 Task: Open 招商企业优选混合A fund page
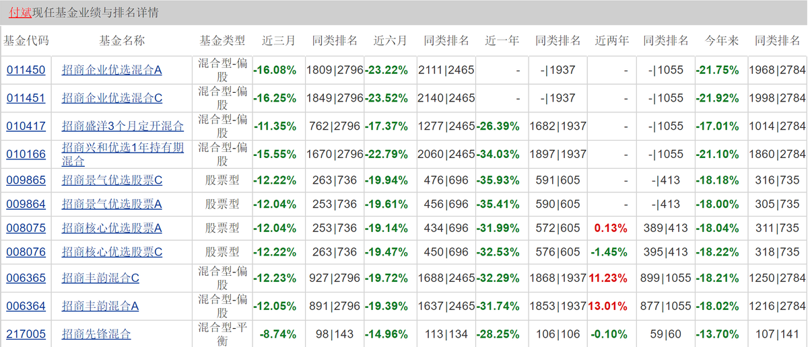(x=112, y=70)
